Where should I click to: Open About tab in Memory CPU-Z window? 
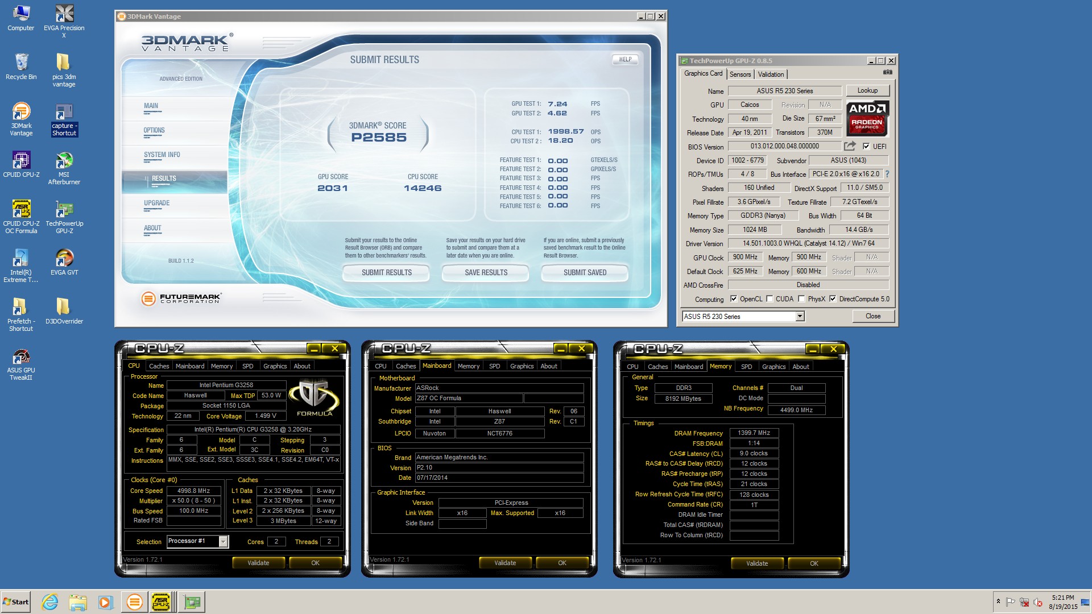pos(800,367)
